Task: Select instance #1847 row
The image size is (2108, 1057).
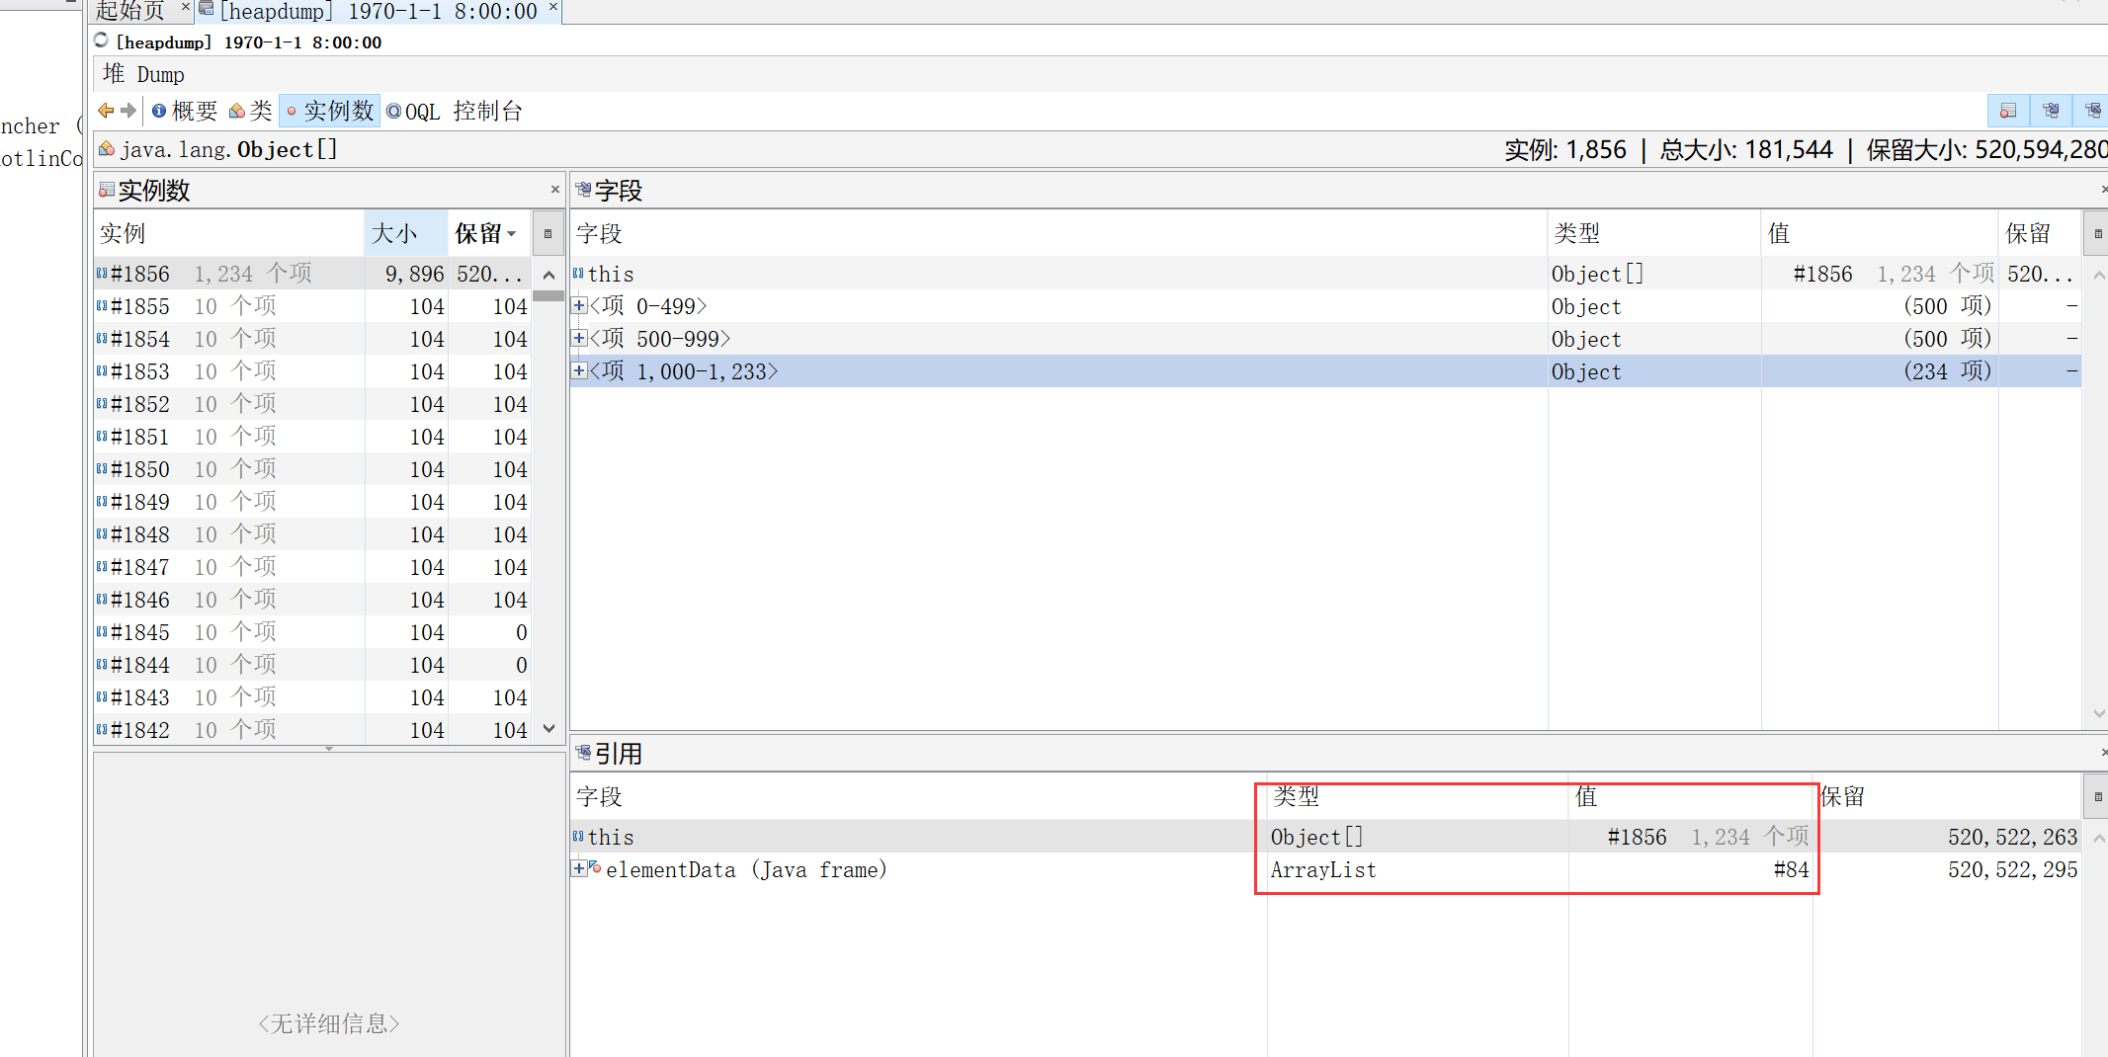Action: (x=312, y=567)
